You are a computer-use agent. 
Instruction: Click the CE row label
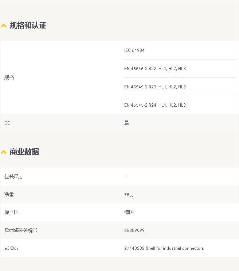pyautogui.click(x=7, y=123)
